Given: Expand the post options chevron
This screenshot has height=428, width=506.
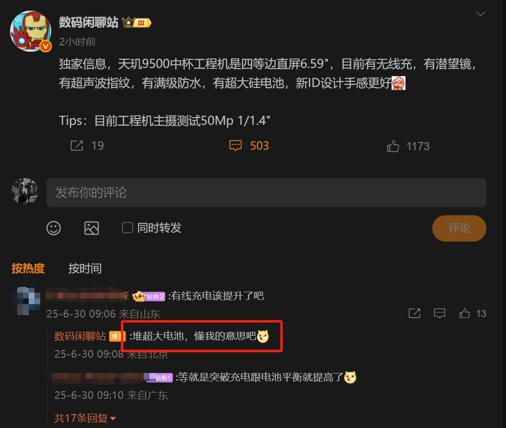Looking at the screenshot, I should tap(481, 14).
